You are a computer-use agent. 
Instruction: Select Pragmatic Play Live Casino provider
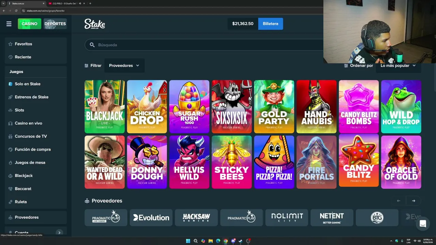pyautogui.click(x=106, y=217)
